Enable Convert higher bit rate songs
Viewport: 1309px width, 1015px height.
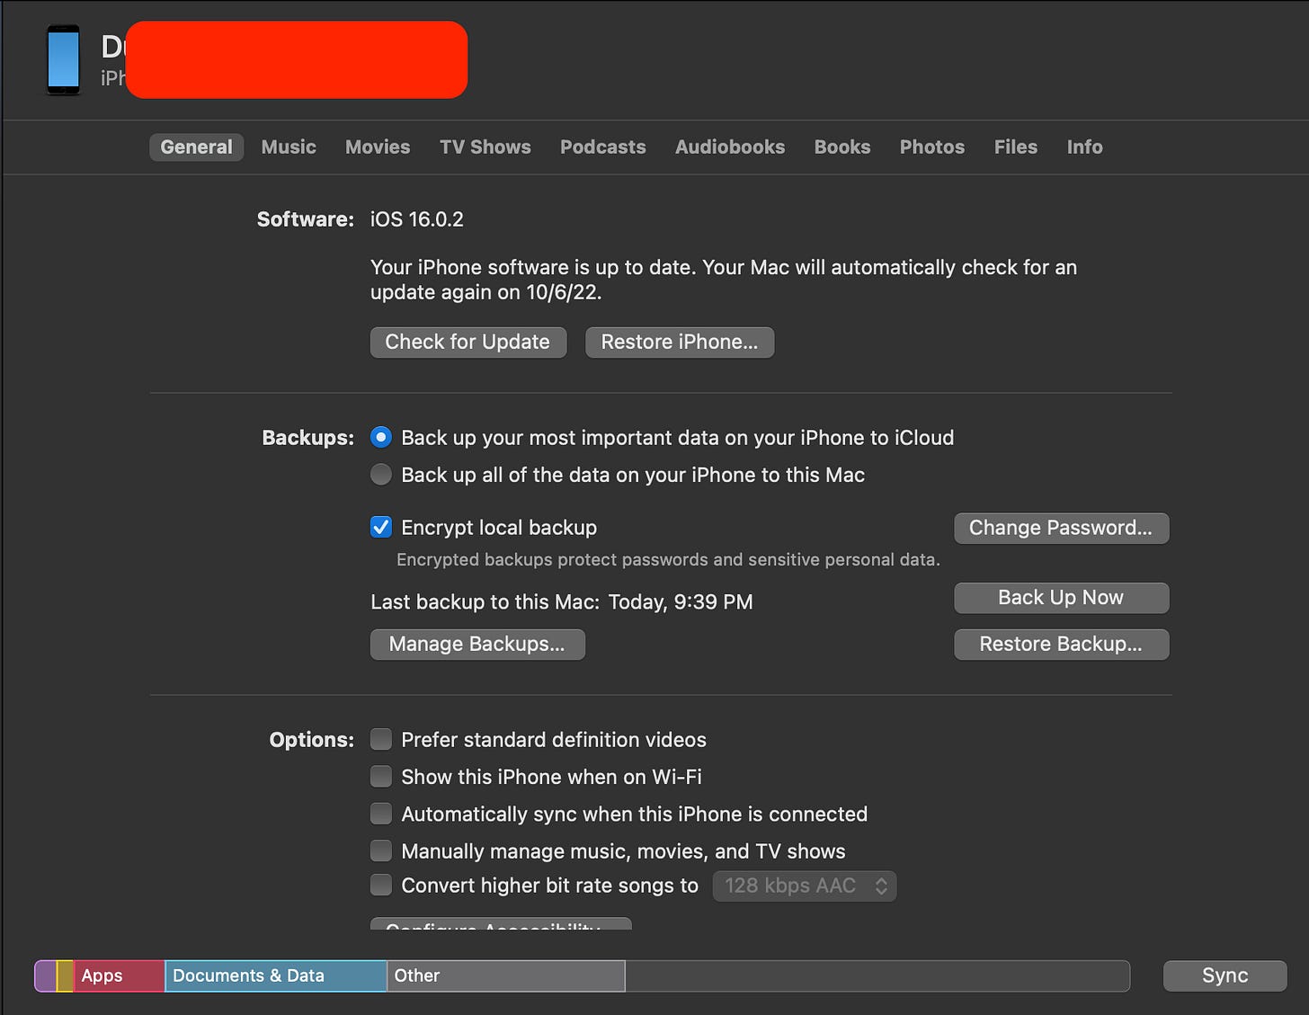tap(381, 886)
